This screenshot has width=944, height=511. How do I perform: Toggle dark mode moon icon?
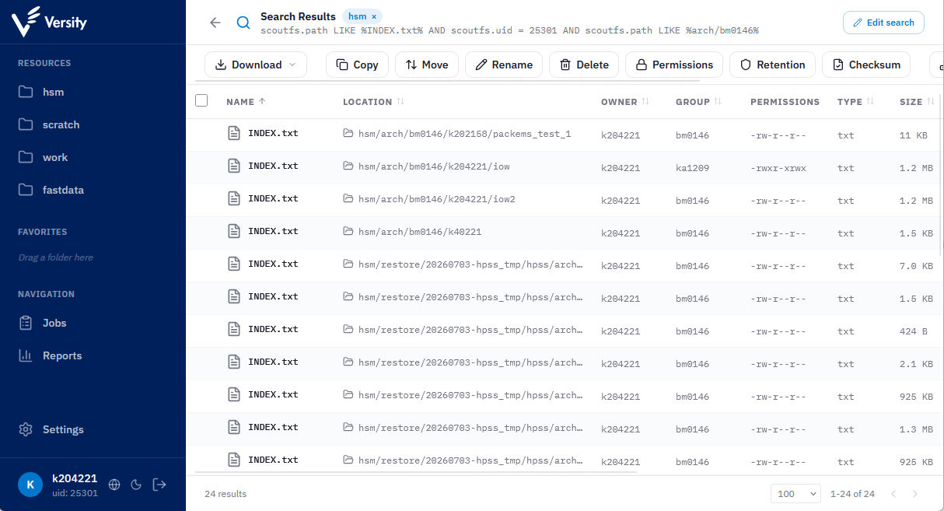[x=136, y=485]
